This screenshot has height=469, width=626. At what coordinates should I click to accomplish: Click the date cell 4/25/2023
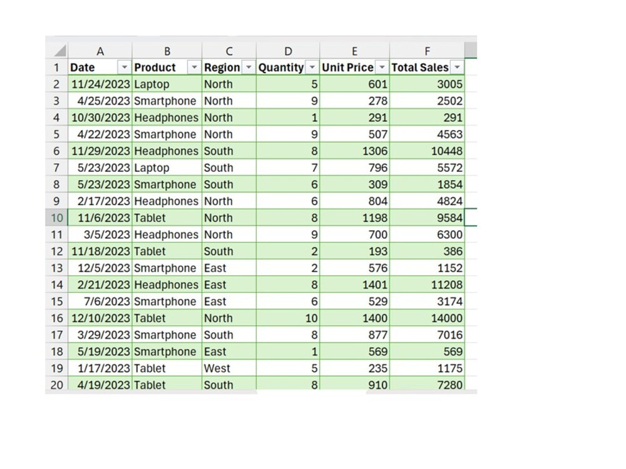tap(100, 101)
